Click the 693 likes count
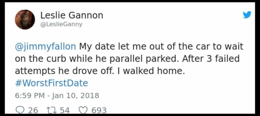 (x=99, y=110)
